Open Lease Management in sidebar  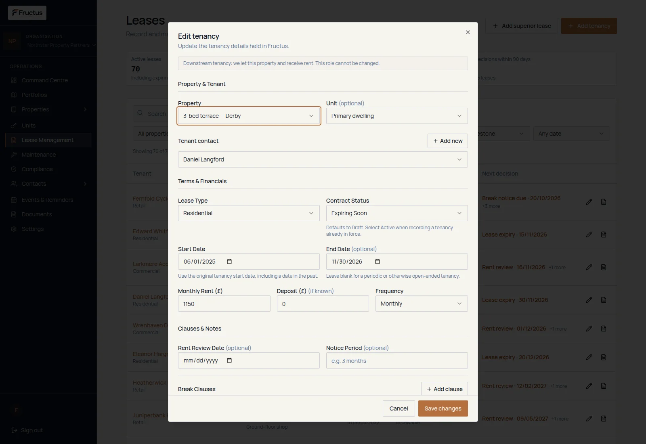tap(48, 140)
